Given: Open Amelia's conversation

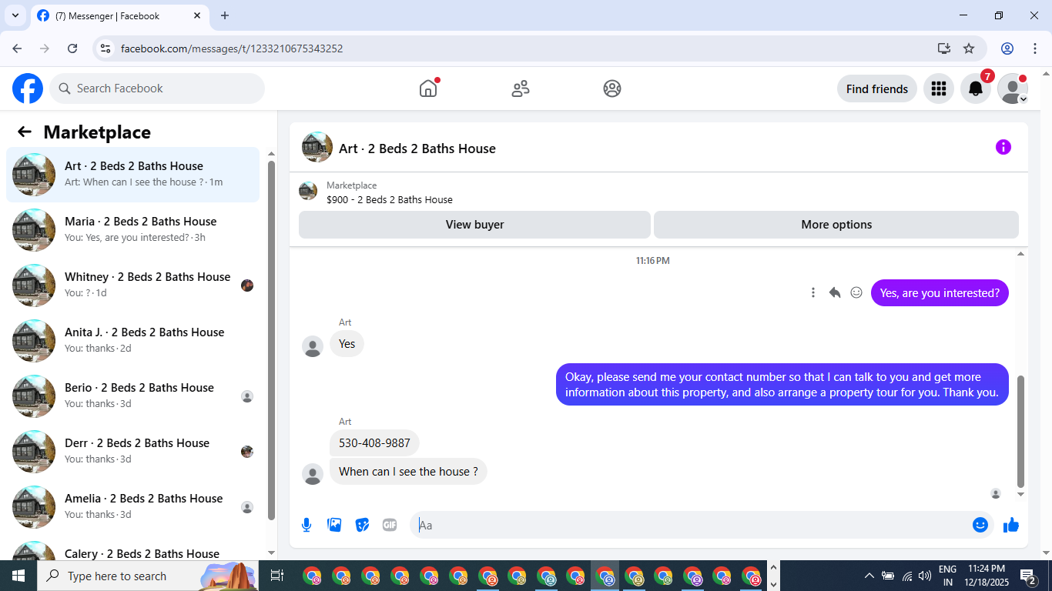Looking at the screenshot, I should 132,507.
